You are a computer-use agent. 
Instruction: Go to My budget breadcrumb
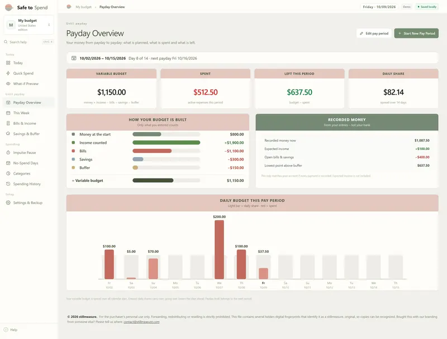tap(83, 7)
